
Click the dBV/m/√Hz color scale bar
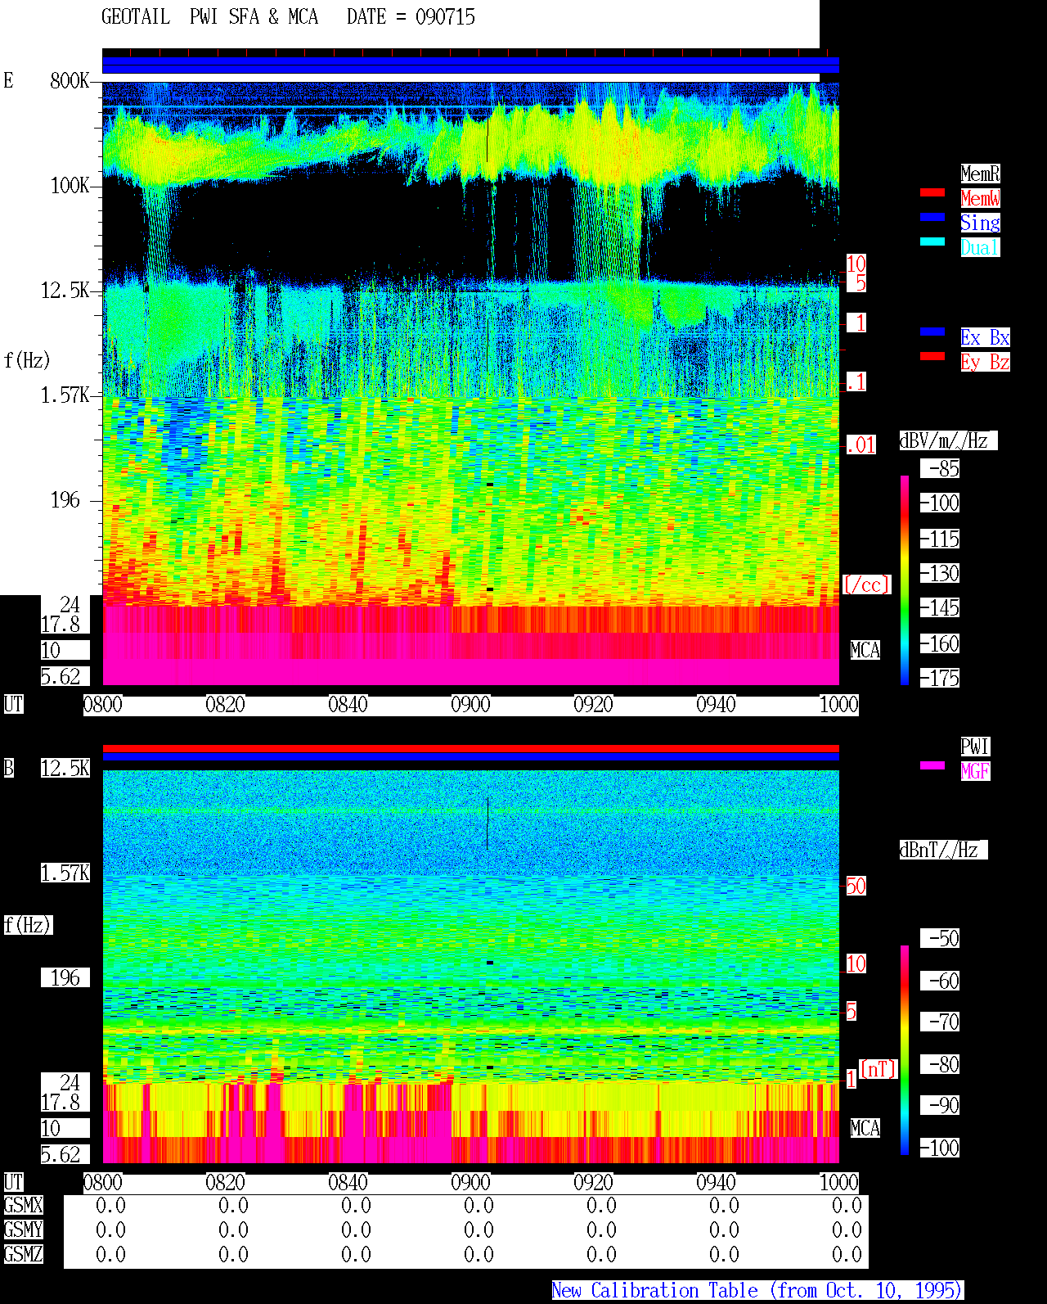coord(905,580)
